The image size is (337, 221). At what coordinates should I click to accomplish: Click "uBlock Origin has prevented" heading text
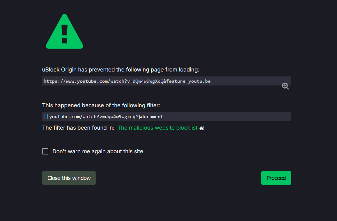[x=121, y=70]
